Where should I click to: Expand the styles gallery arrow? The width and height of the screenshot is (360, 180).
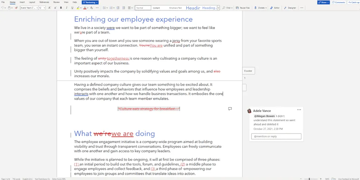coord(218,8)
